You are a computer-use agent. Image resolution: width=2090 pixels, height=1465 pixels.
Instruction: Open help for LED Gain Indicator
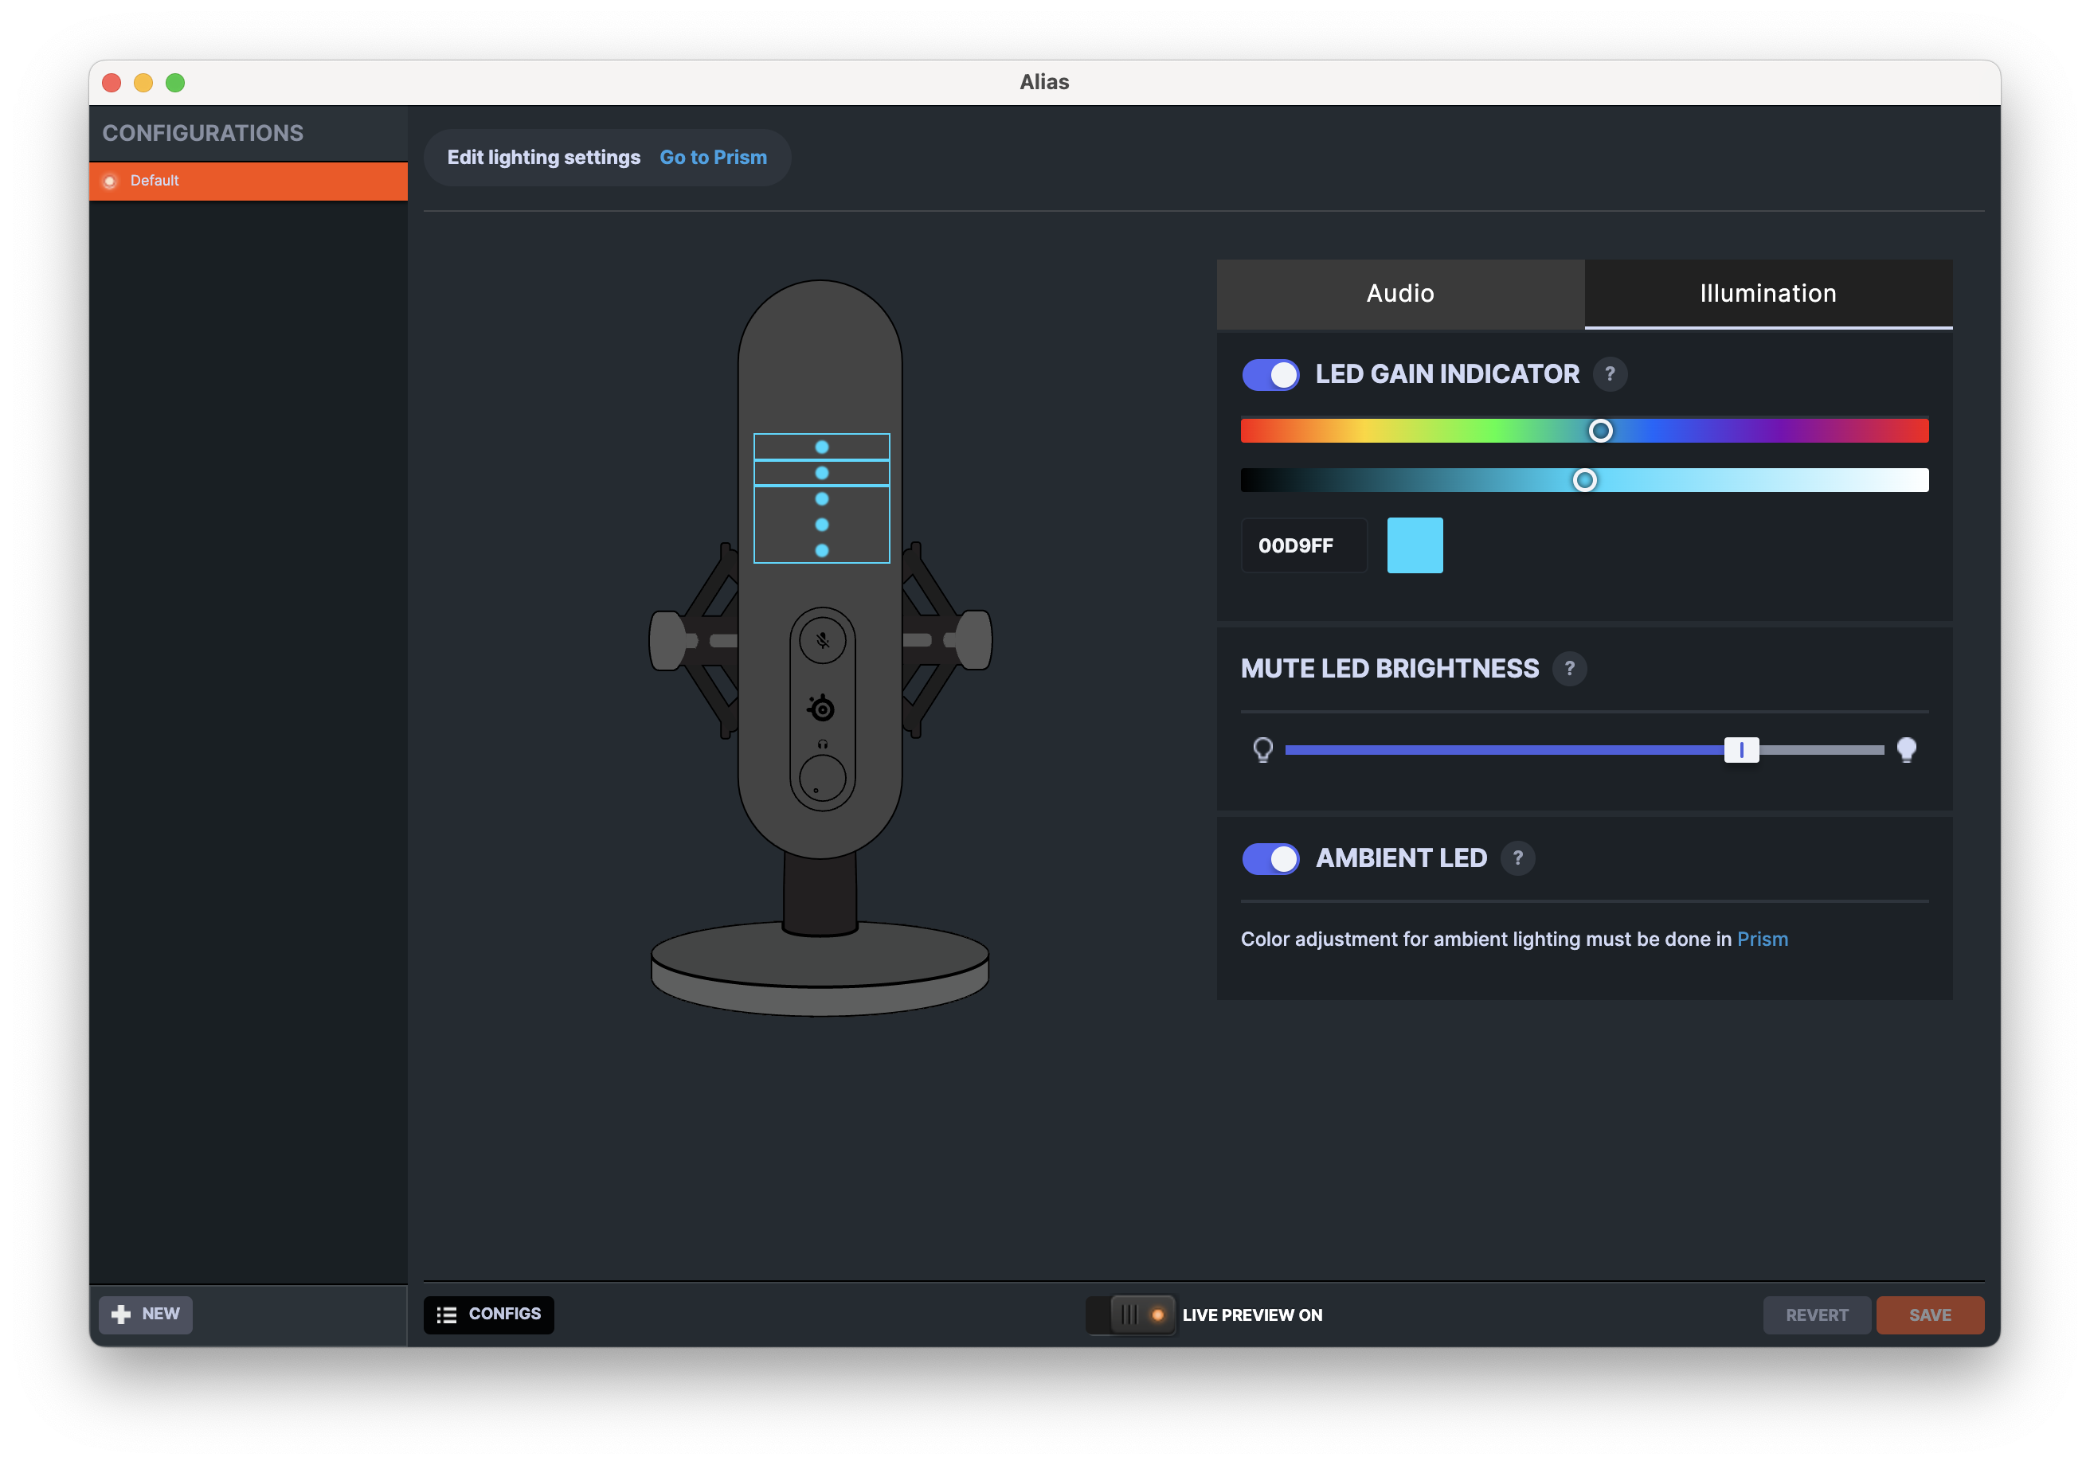tap(1610, 374)
